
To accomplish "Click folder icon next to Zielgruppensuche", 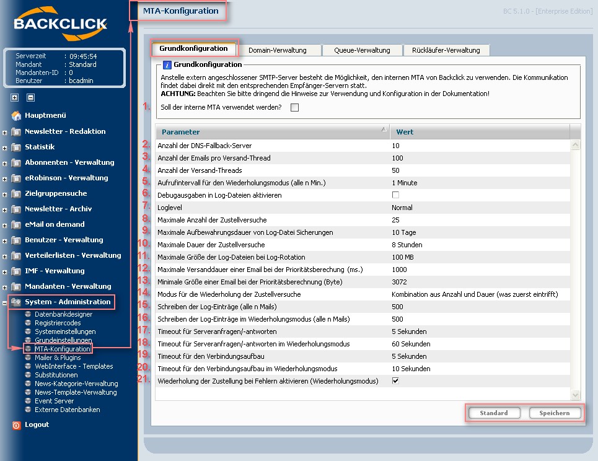I will pyautogui.click(x=16, y=194).
